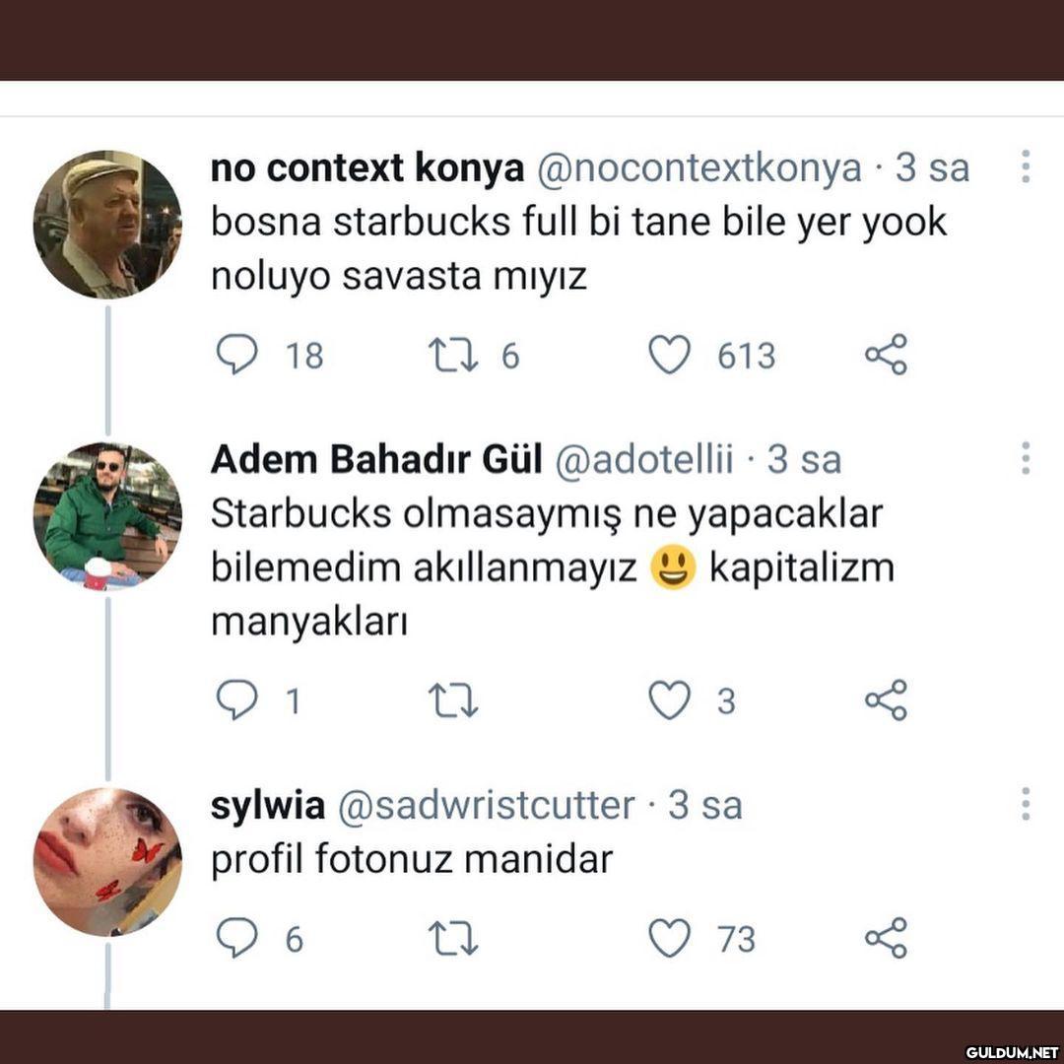Open sylwia's profile avatar
This screenshot has width=1064, height=1064.
pyautogui.click(x=107, y=861)
